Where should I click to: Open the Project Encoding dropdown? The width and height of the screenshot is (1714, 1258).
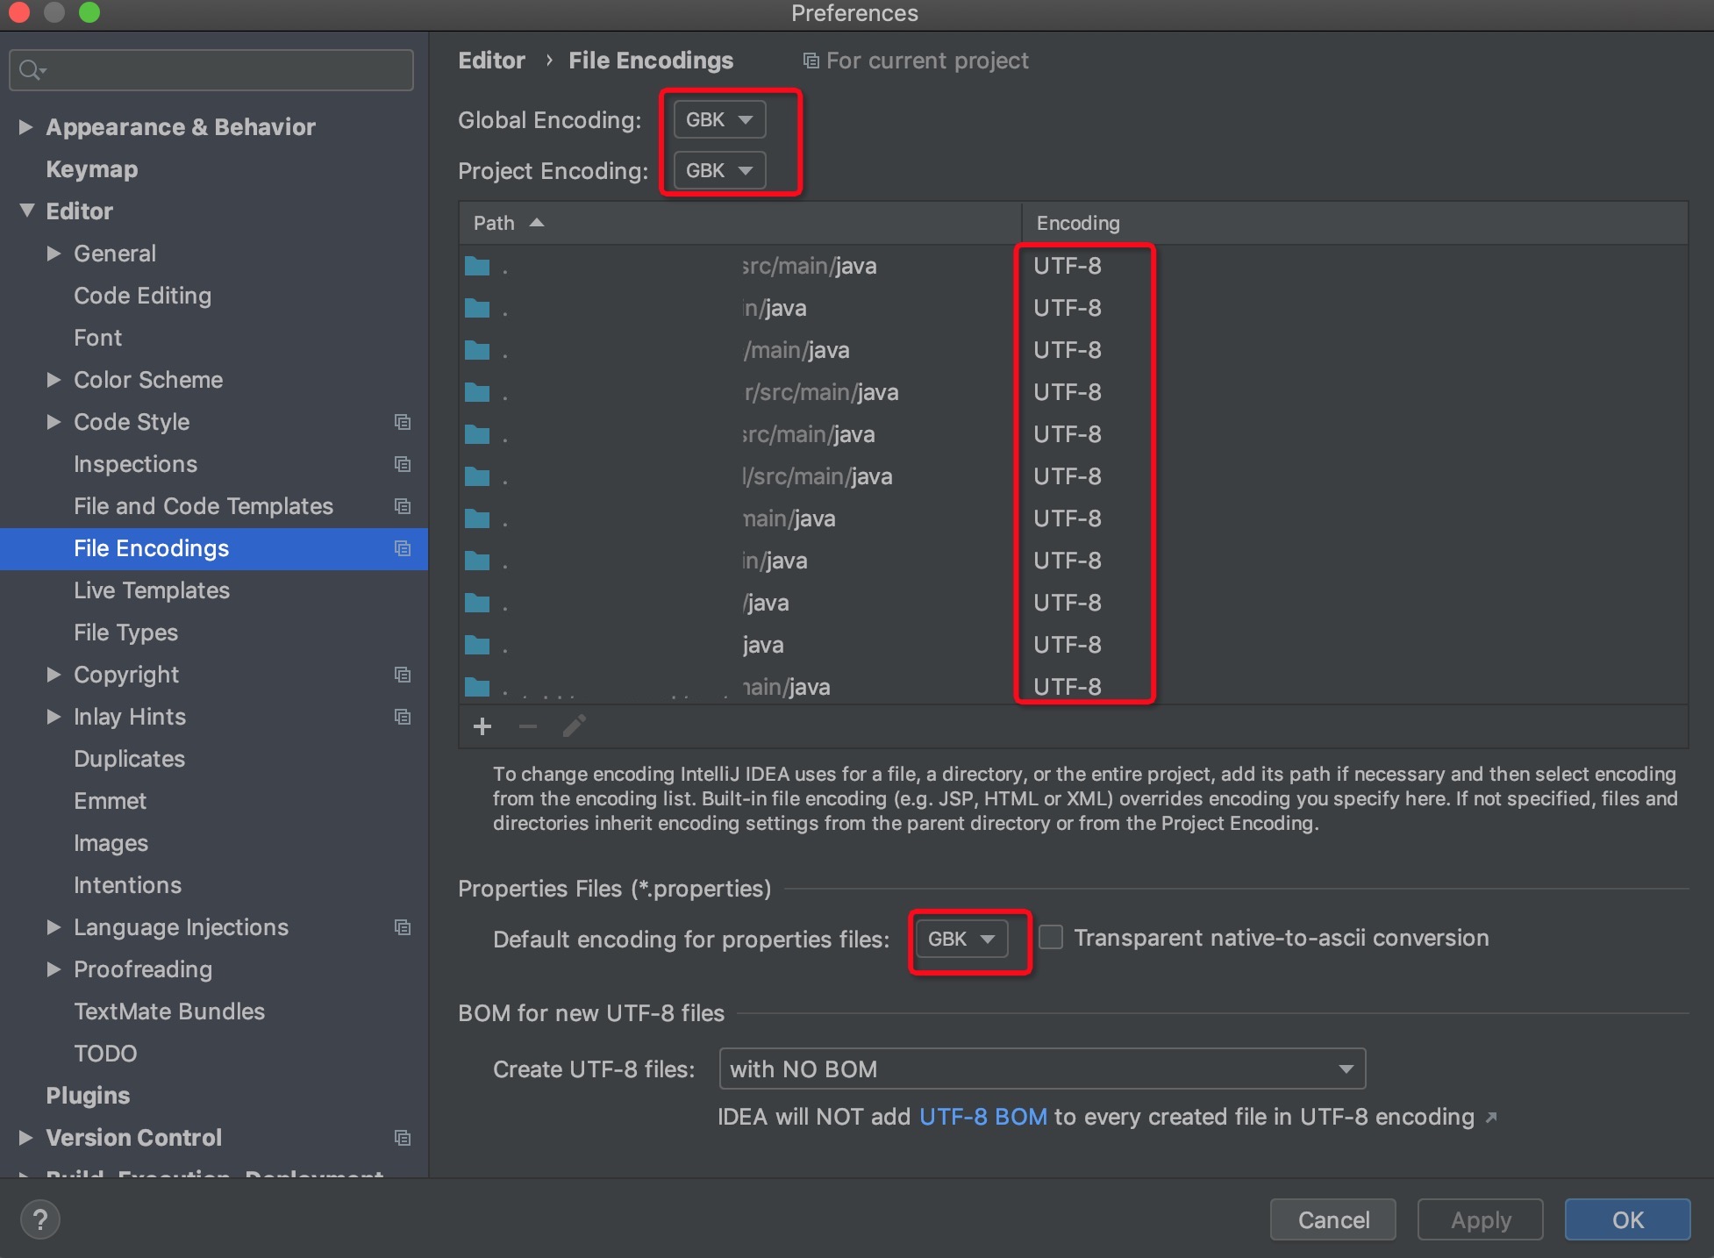tap(719, 170)
